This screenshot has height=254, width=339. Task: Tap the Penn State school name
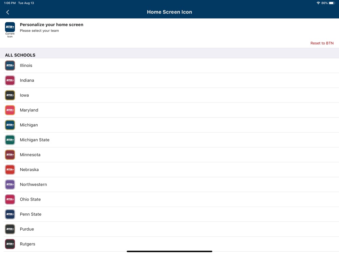[31, 214]
